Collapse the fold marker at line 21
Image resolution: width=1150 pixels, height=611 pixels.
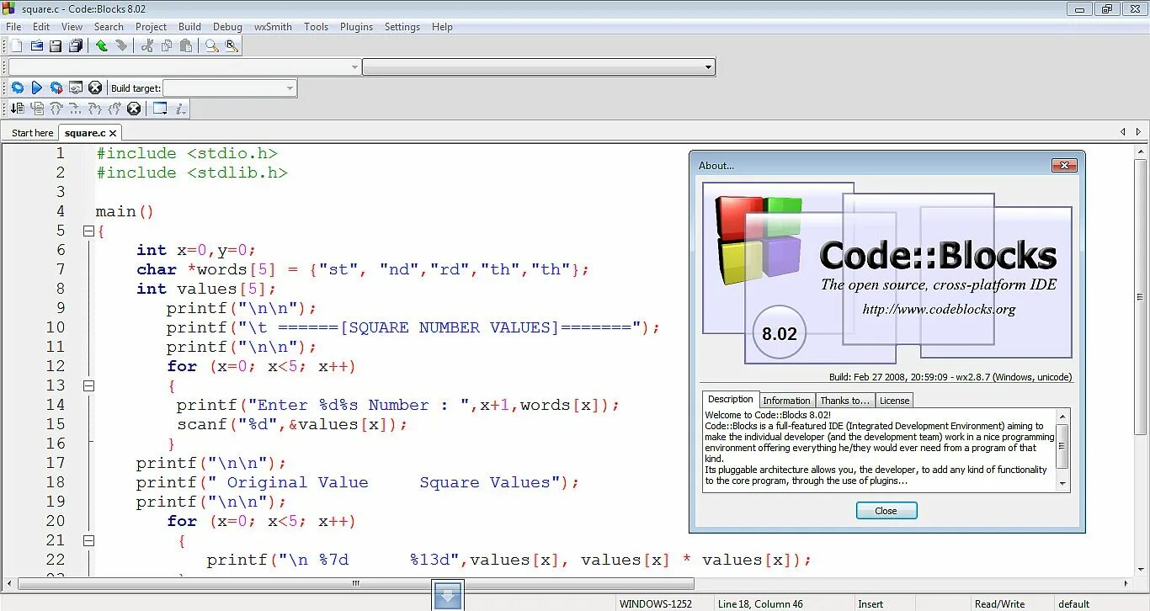point(88,540)
